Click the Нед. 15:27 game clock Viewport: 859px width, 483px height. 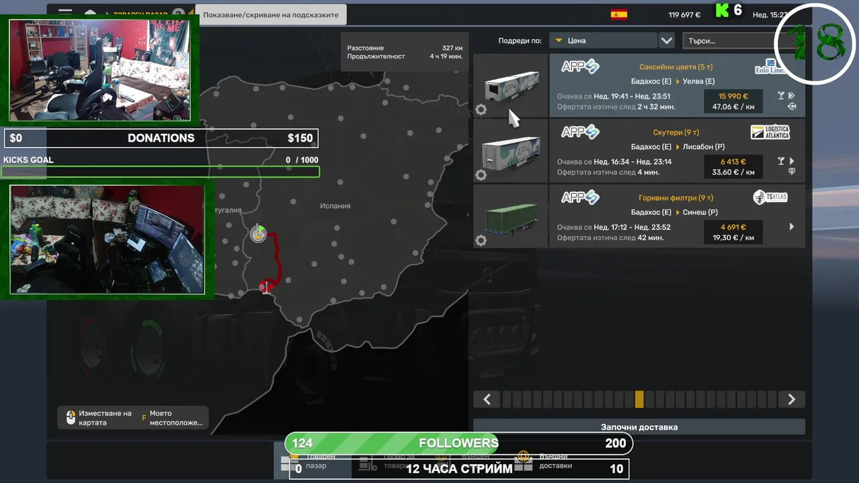[x=770, y=15]
